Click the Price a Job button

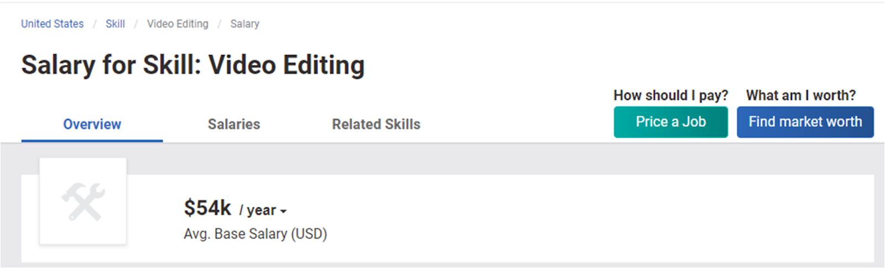click(x=670, y=122)
